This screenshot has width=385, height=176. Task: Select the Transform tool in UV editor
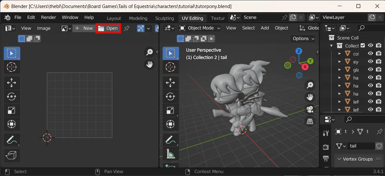tap(12, 124)
